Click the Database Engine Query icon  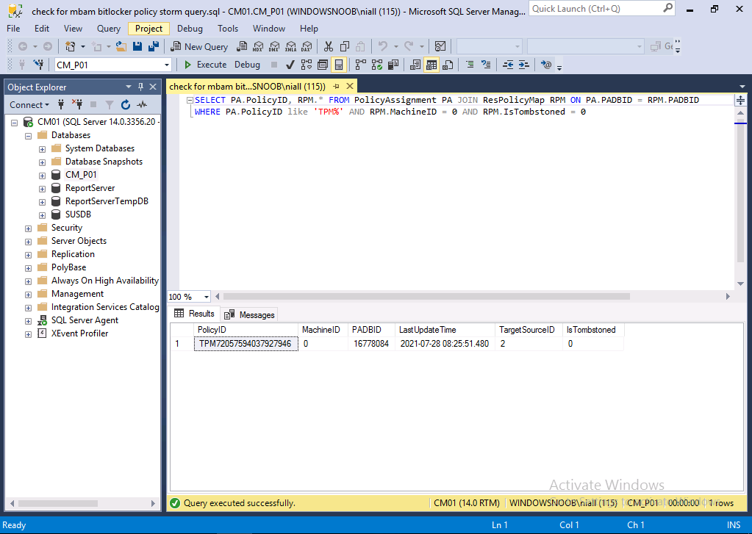(x=243, y=46)
